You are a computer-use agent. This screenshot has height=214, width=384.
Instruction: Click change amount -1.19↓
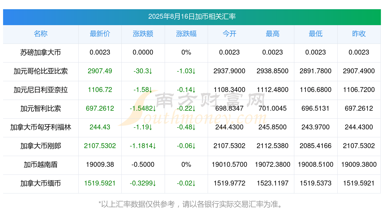click(x=143, y=127)
